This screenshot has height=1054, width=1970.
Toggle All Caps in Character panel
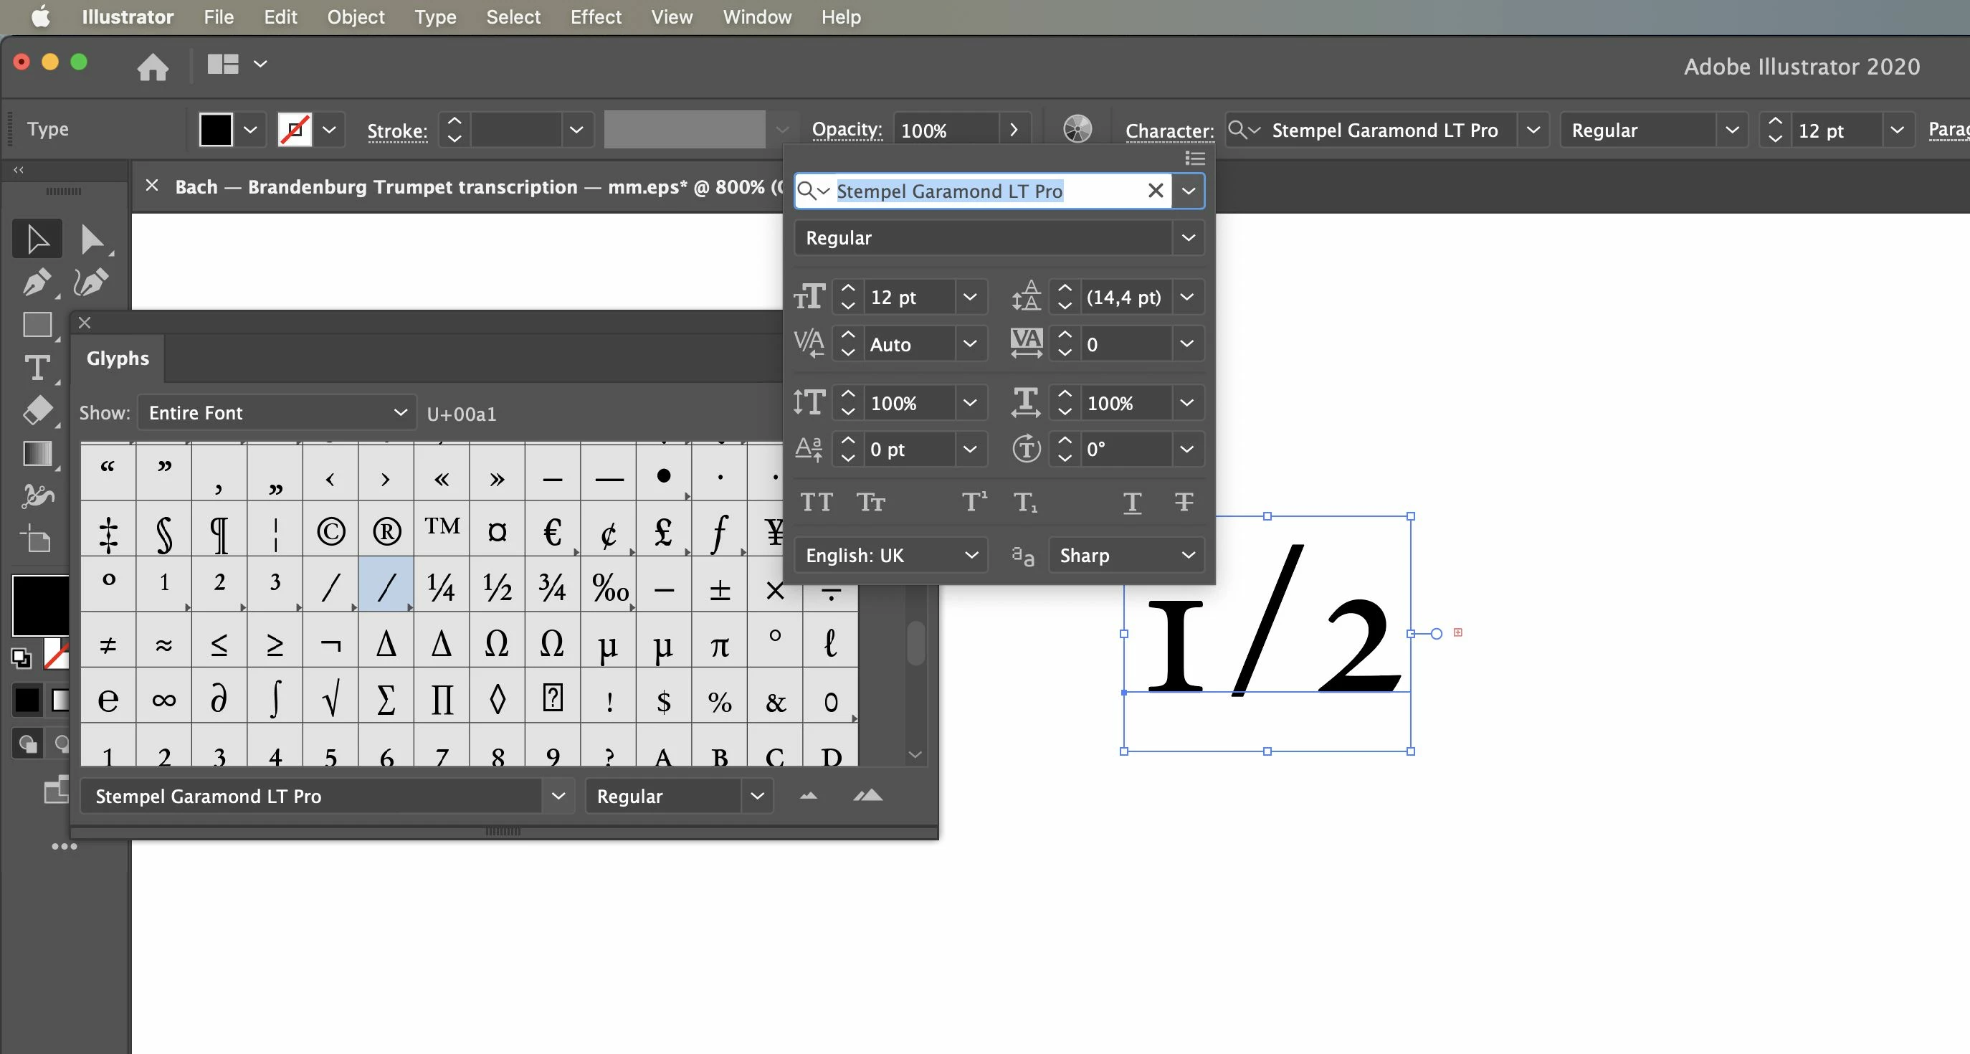[x=815, y=503]
